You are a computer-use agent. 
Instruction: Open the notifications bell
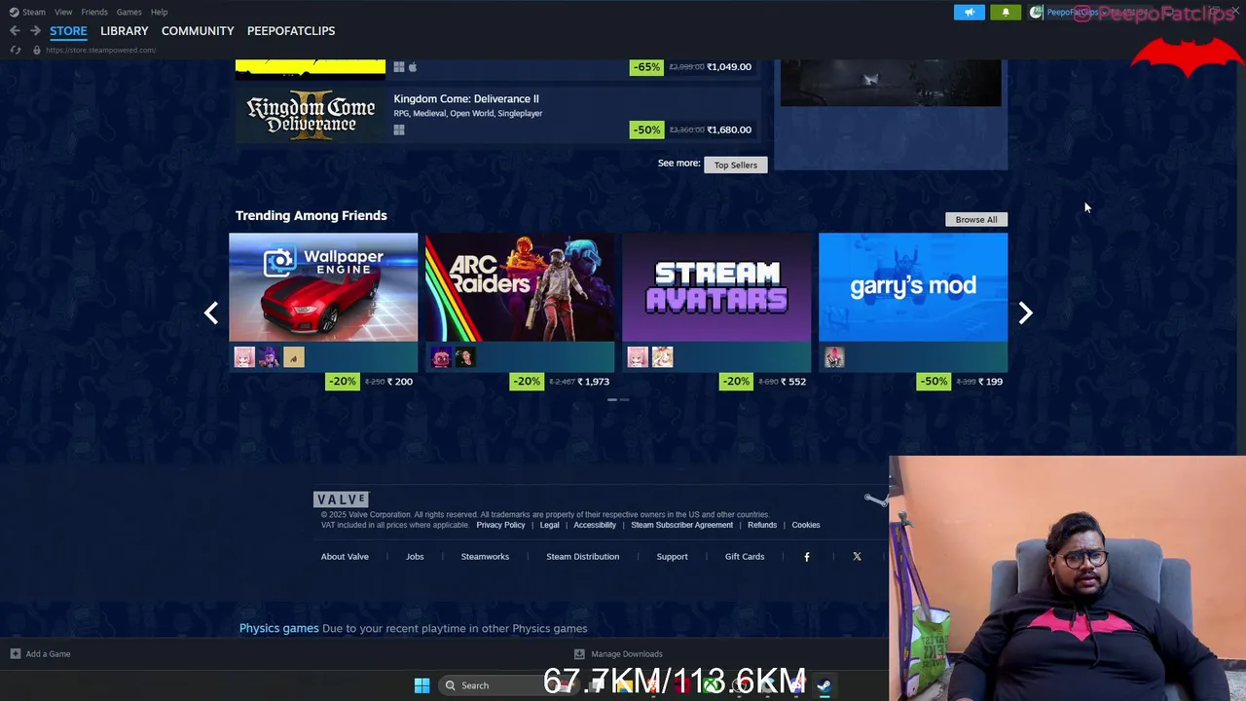click(x=1006, y=12)
